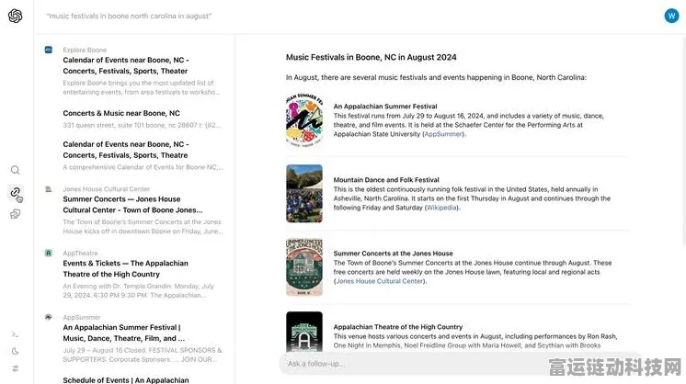Click the 'Explore Boone' source label
The image size is (686, 384).
pyautogui.click(x=85, y=50)
